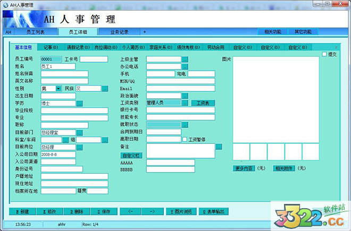351x231 pixels.
Task: Focus the 工卡号 input field
Action: 94,59
